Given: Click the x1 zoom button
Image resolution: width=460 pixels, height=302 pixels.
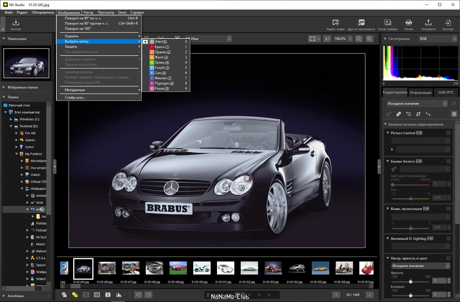Looking at the screenshot, I should pyautogui.click(x=327, y=39).
